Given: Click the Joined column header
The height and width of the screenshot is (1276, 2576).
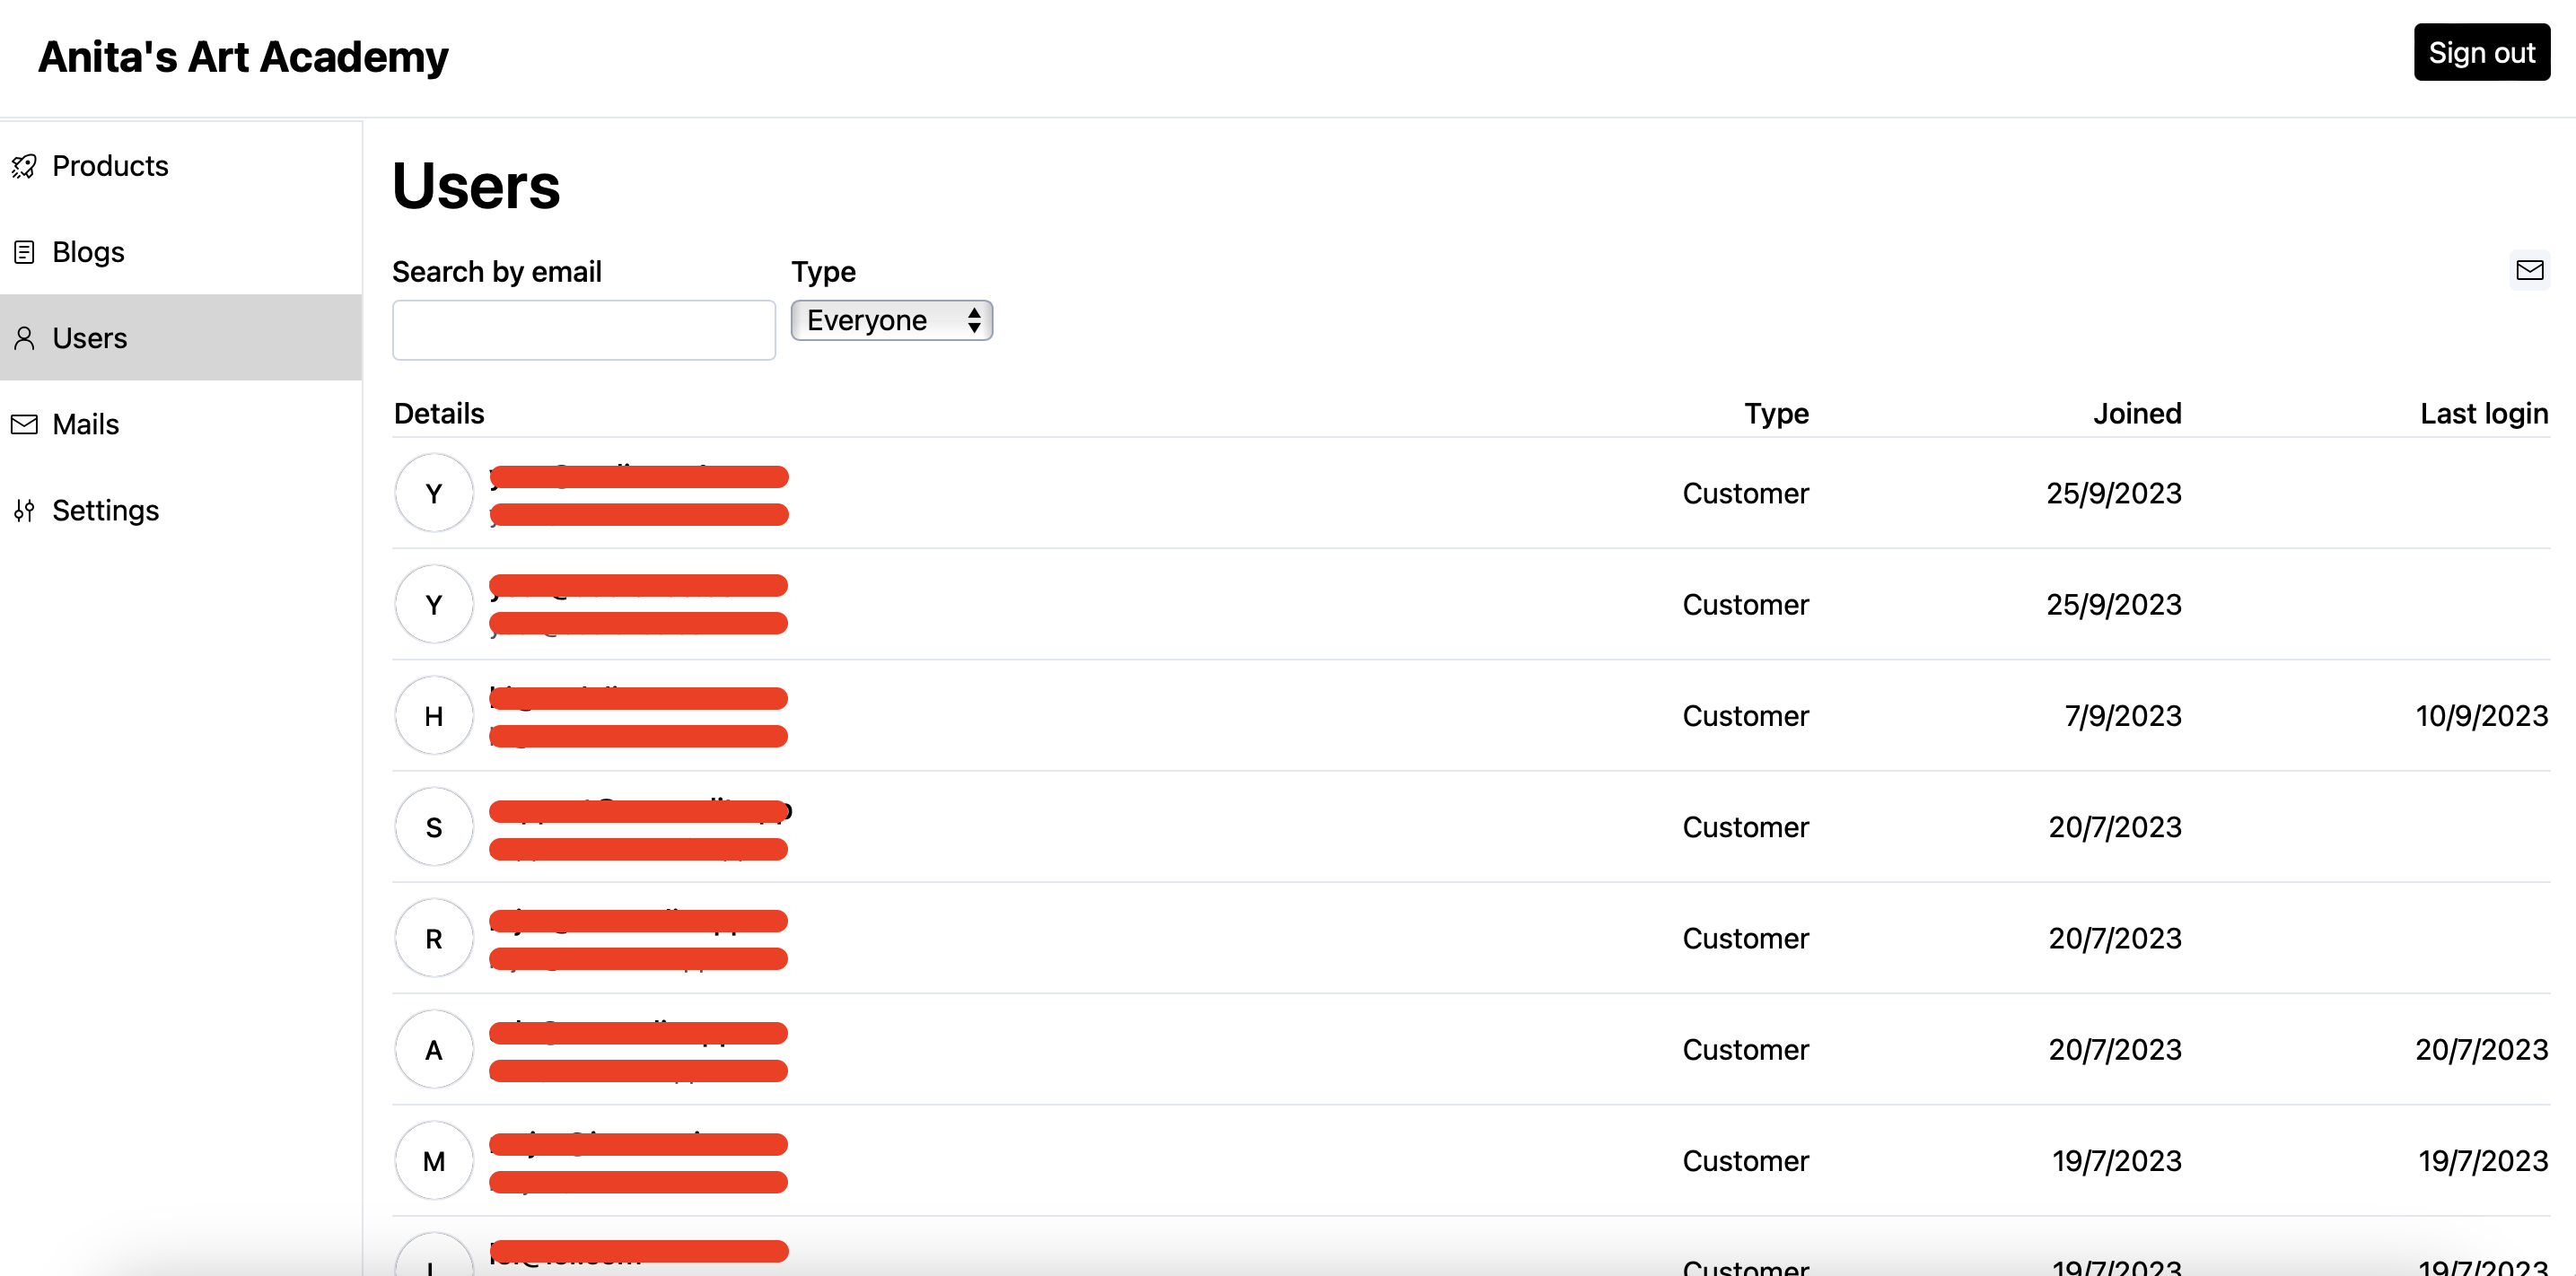Looking at the screenshot, I should [2136, 413].
